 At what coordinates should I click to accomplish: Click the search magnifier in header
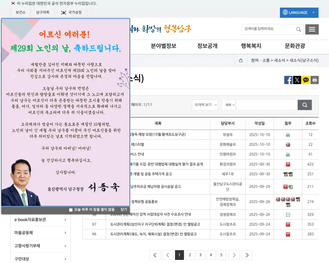pyautogui.click(x=298, y=29)
